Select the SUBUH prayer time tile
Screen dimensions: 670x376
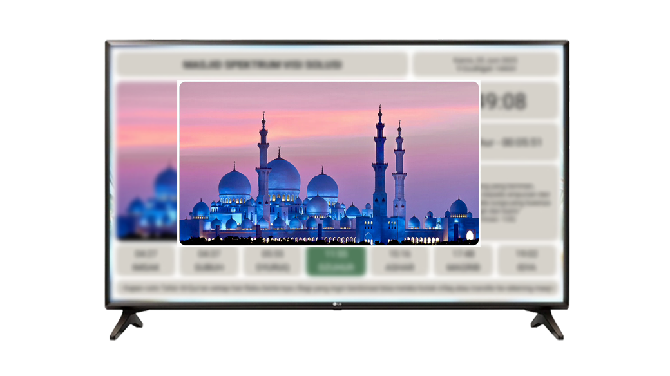tap(209, 261)
